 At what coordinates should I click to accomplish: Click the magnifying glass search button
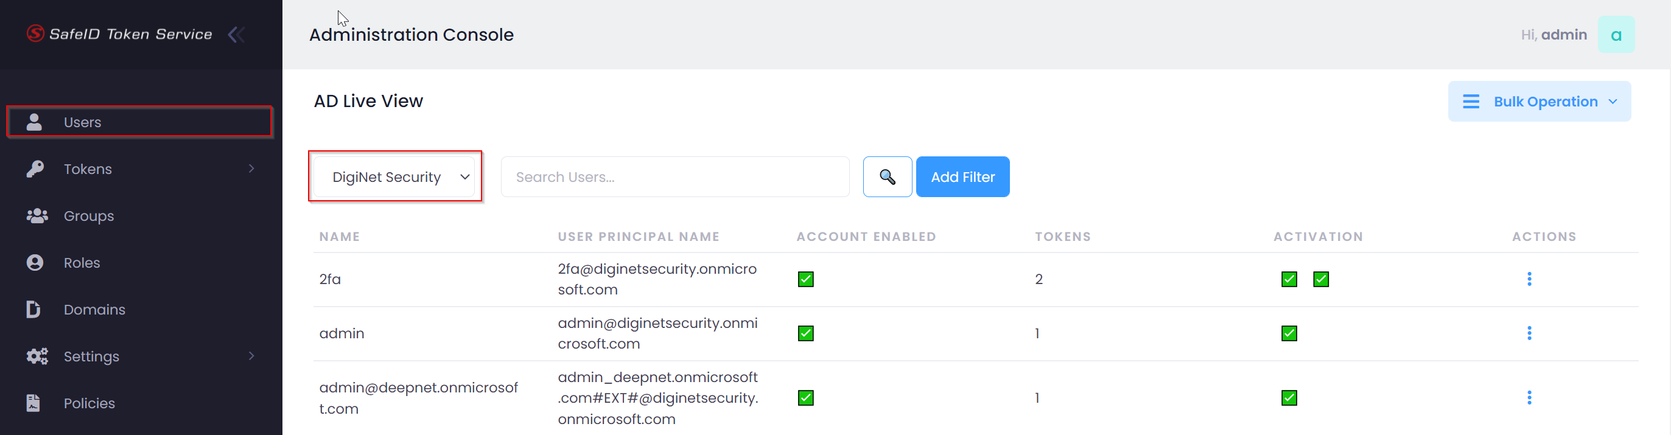pyautogui.click(x=887, y=176)
